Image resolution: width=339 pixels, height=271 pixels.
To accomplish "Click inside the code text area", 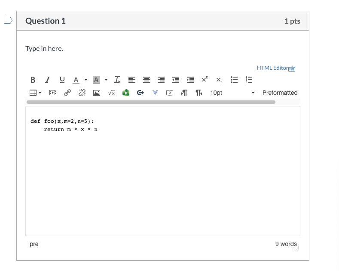I will pyautogui.click(x=163, y=171).
